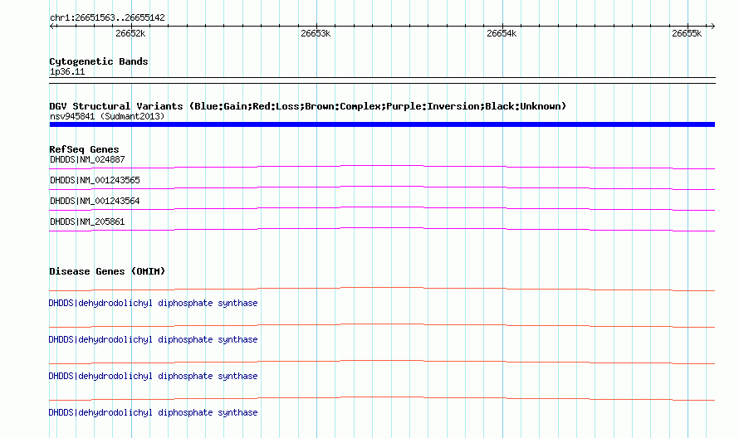Click the magenta gene line under NM_205861
The image size is (739, 438).
[382, 229]
